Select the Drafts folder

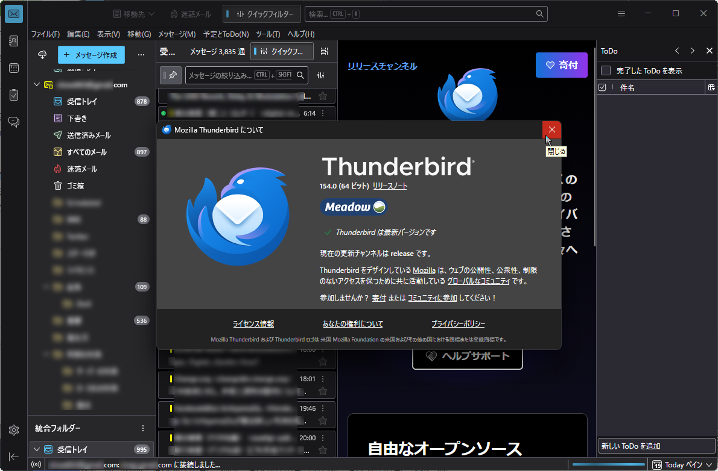(x=92, y=119)
